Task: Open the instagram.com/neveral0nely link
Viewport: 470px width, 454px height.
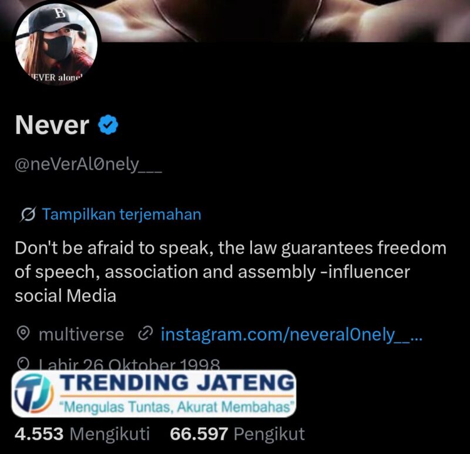Action: (291, 335)
